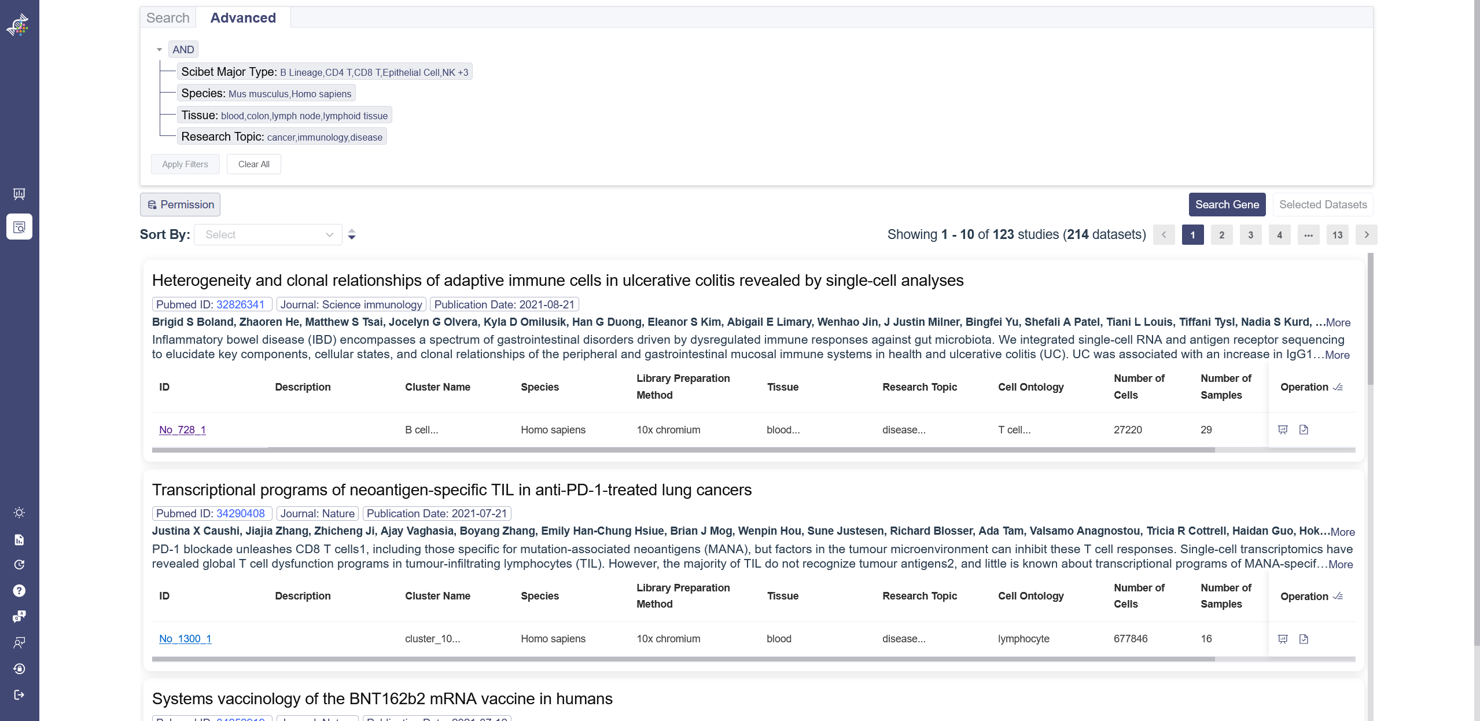Expand authors list with More on first study

pyautogui.click(x=1338, y=322)
